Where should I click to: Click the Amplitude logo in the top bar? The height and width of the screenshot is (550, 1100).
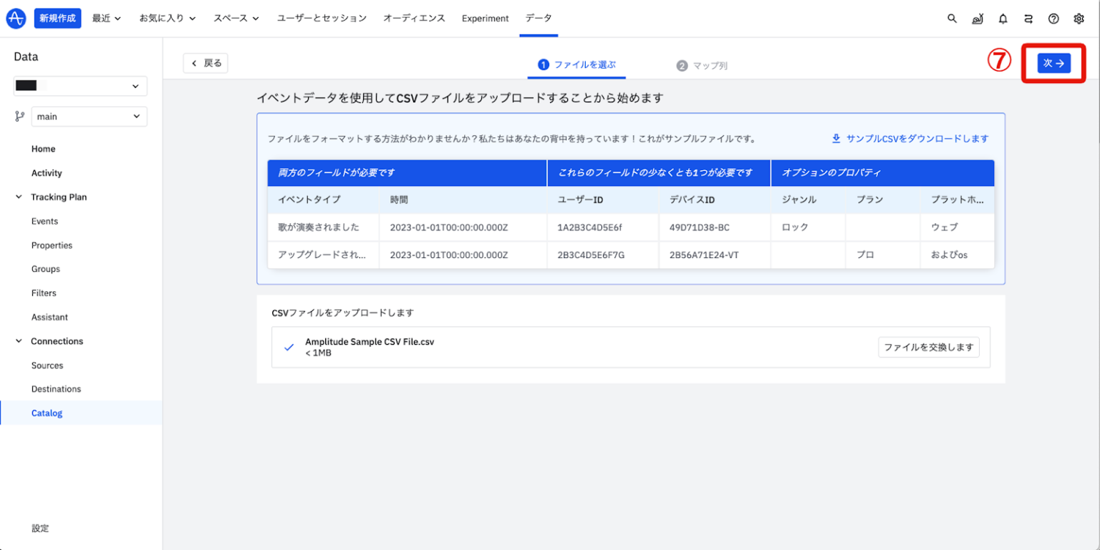coord(16,18)
